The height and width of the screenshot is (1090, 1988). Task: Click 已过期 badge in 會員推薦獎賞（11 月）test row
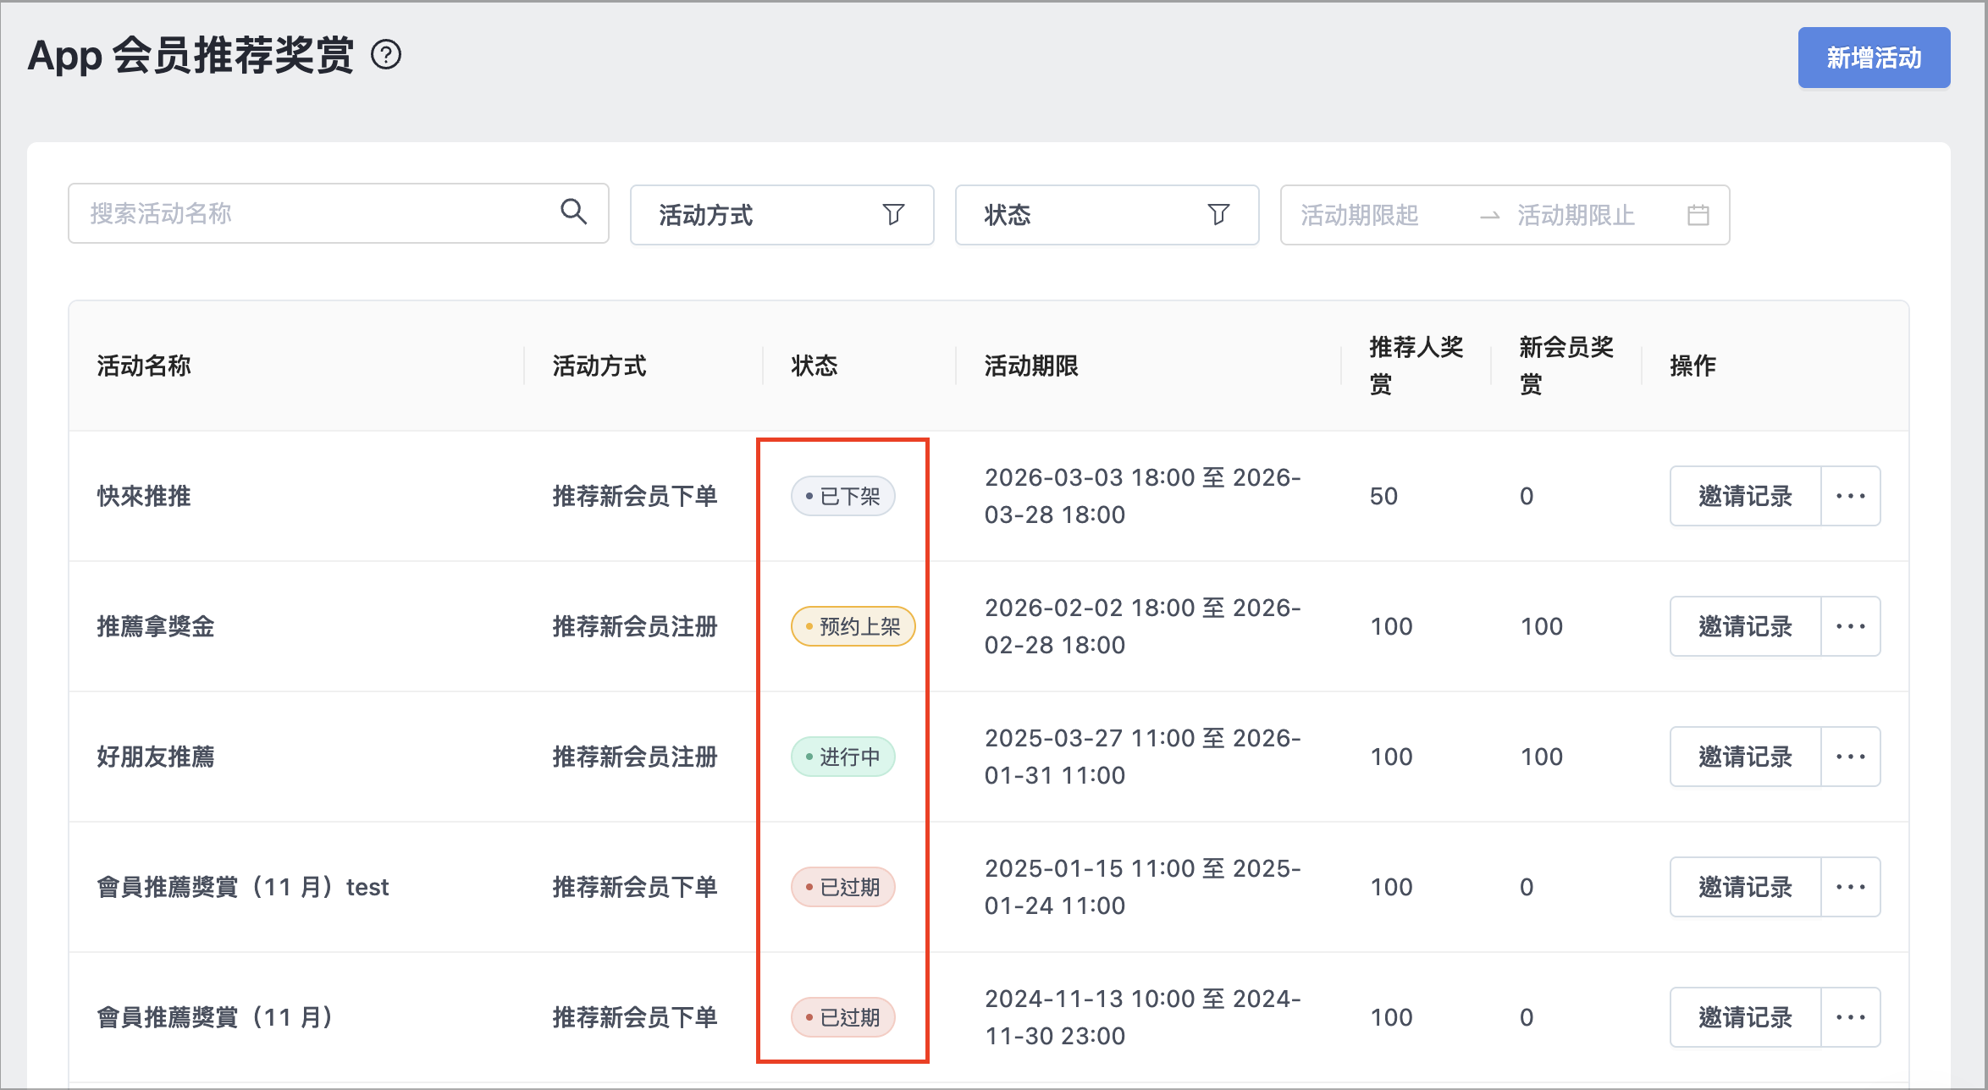[x=842, y=887]
